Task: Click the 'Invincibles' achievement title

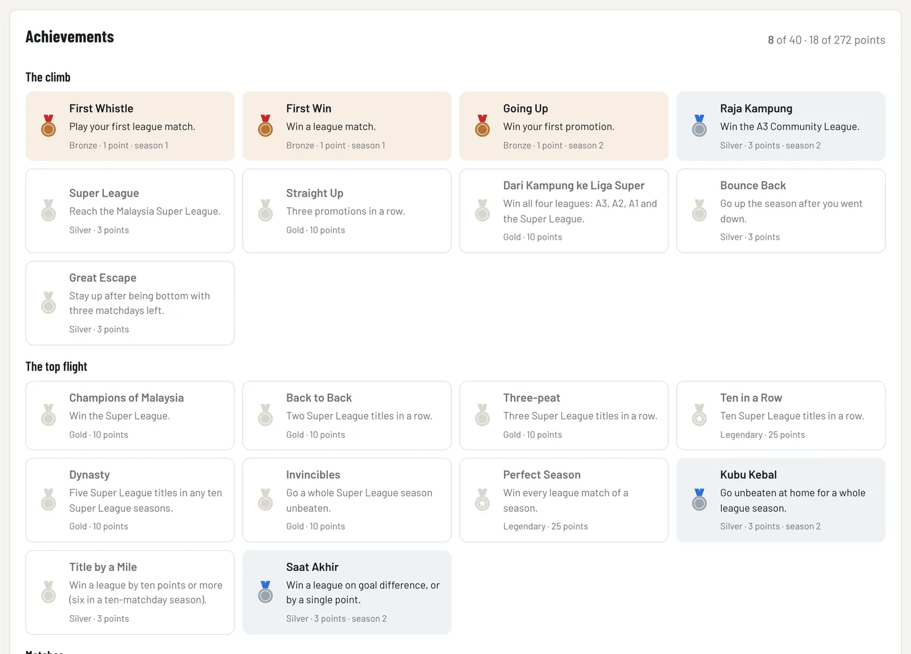Action: pyautogui.click(x=313, y=475)
